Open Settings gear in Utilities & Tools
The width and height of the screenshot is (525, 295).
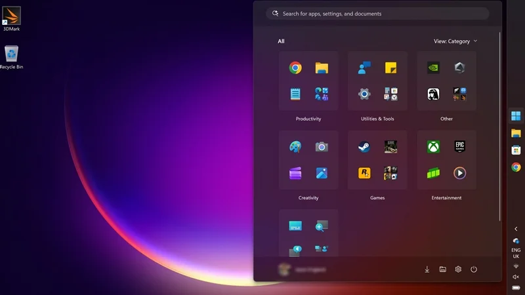364,94
